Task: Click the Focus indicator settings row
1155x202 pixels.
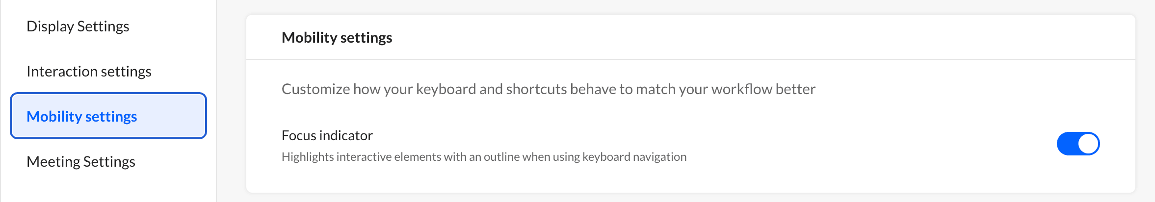Action: pyautogui.click(x=691, y=146)
